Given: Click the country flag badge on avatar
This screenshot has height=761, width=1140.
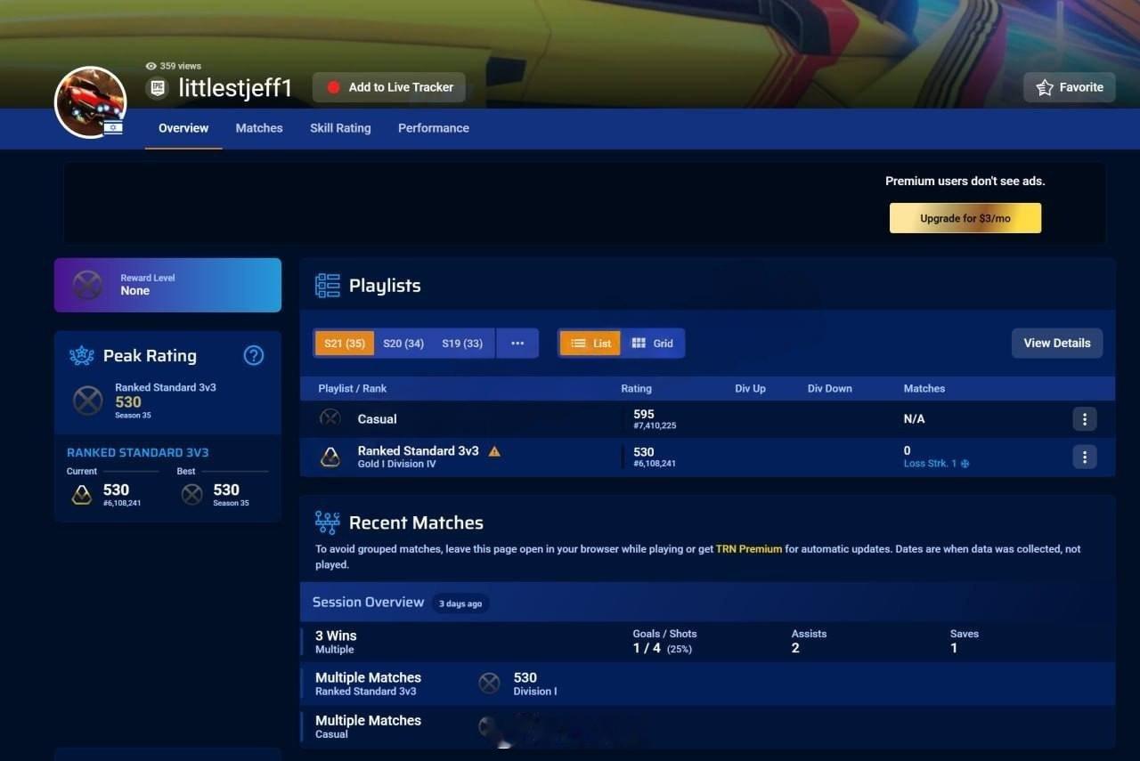Looking at the screenshot, I should point(113,127).
